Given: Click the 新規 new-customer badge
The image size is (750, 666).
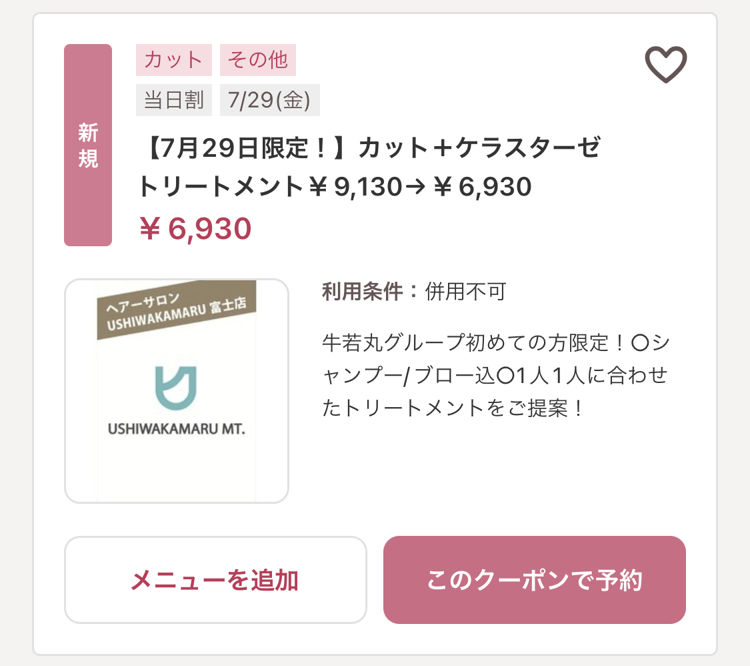Looking at the screenshot, I should click(88, 145).
